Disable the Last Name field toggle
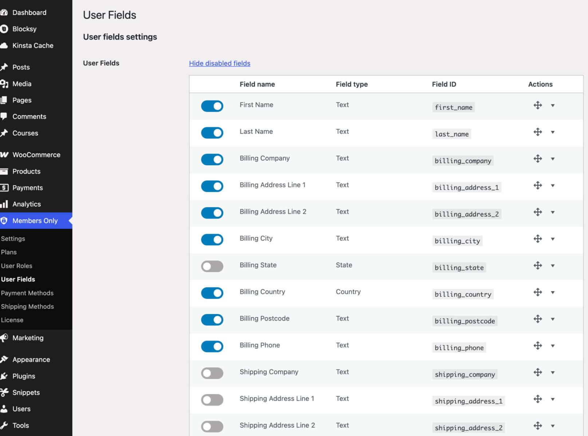Screen dimensions: 588x436 click(212, 133)
